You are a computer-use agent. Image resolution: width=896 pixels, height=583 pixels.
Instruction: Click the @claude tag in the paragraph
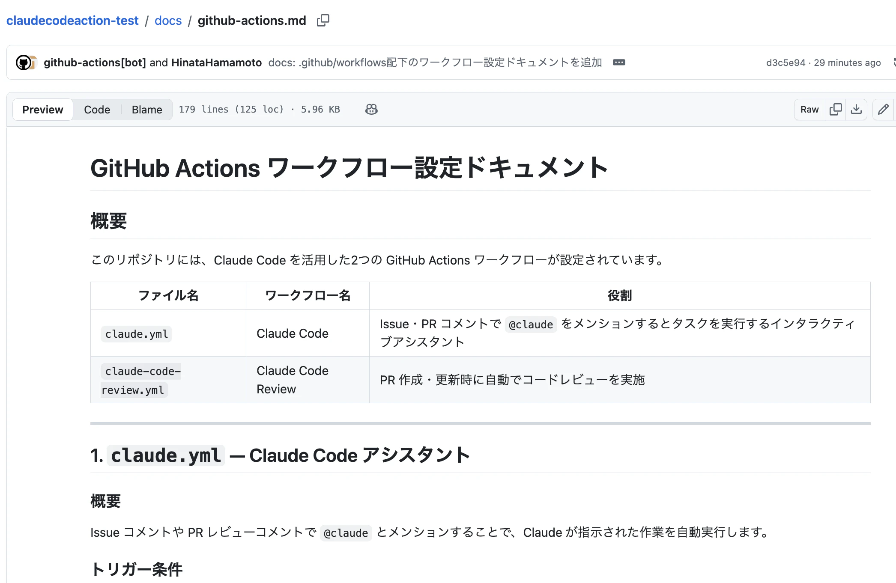pos(346,533)
